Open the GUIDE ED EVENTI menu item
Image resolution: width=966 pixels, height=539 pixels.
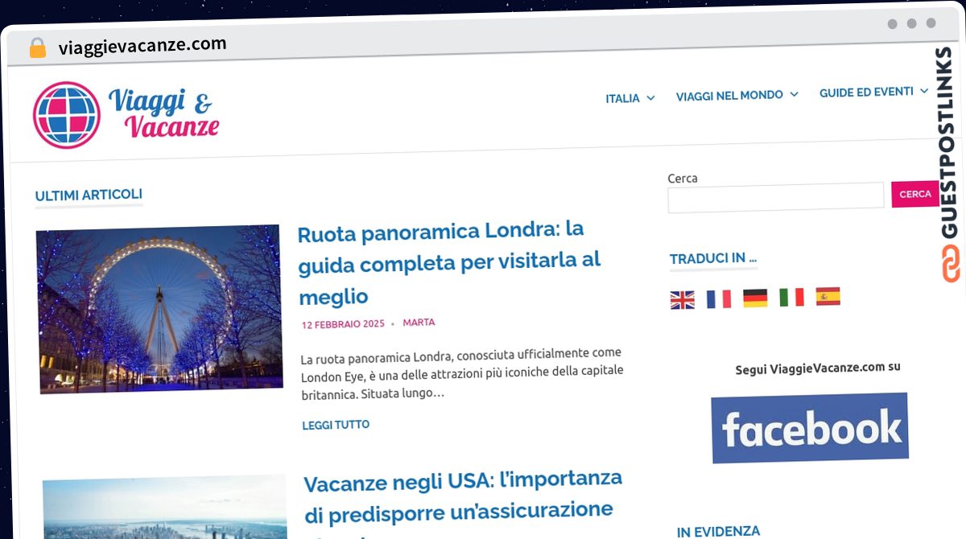[866, 92]
